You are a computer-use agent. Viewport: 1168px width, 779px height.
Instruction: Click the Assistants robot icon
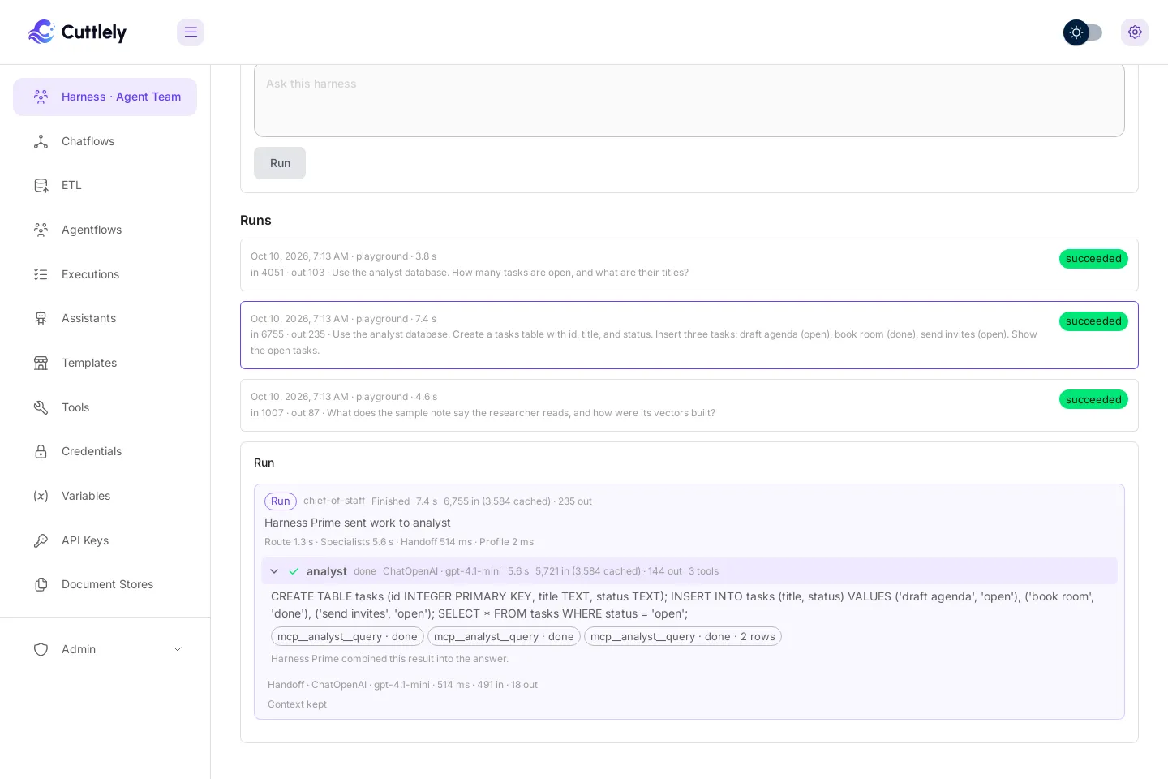[41, 318]
